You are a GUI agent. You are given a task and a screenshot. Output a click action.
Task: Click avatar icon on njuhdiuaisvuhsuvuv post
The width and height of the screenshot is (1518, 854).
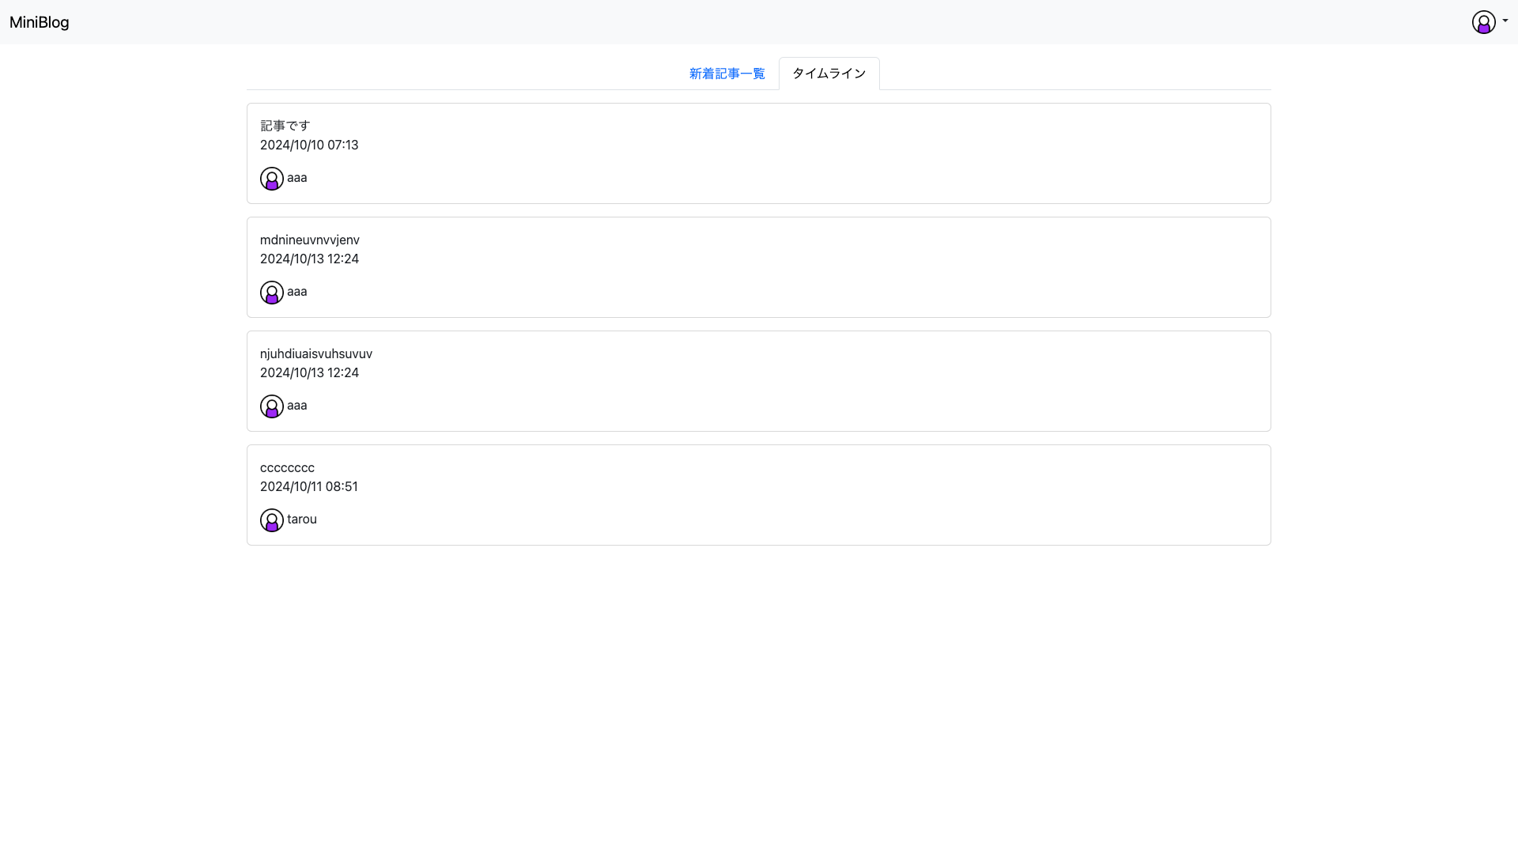click(x=272, y=406)
